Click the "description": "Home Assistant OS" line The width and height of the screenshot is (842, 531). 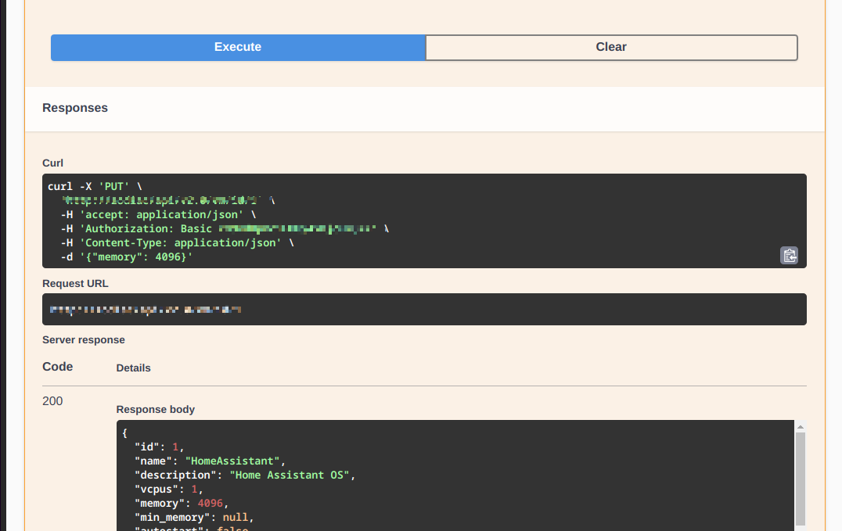(x=245, y=475)
